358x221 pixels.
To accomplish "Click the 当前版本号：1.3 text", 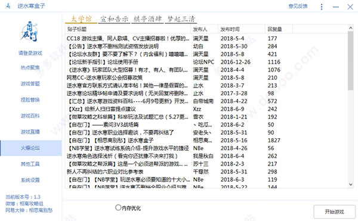I will tap(23, 197).
